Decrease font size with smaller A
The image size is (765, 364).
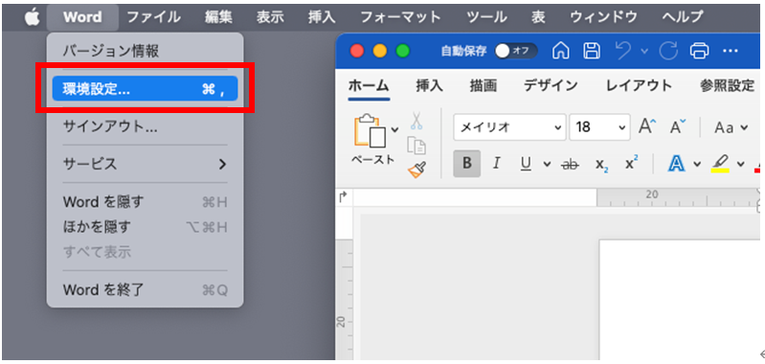pyautogui.click(x=678, y=127)
